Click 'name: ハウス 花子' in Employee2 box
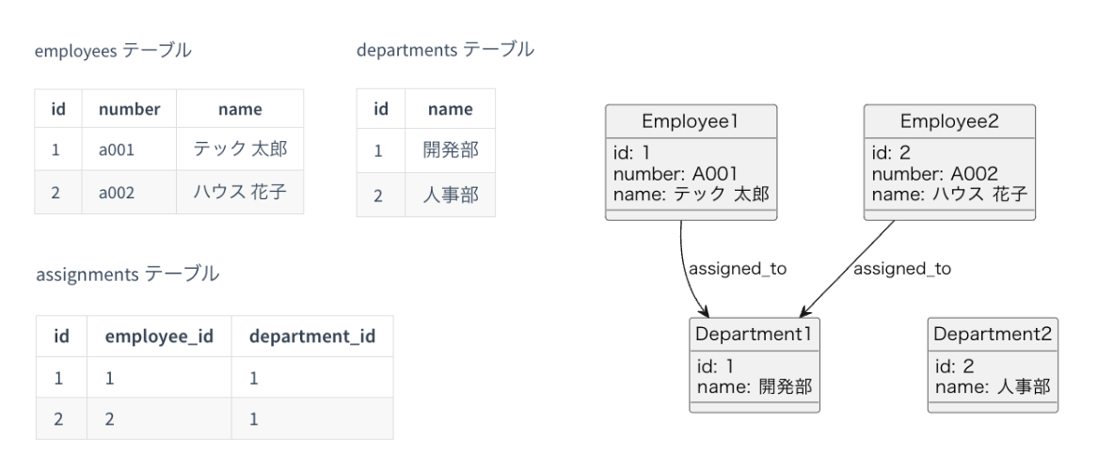 [x=949, y=195]
